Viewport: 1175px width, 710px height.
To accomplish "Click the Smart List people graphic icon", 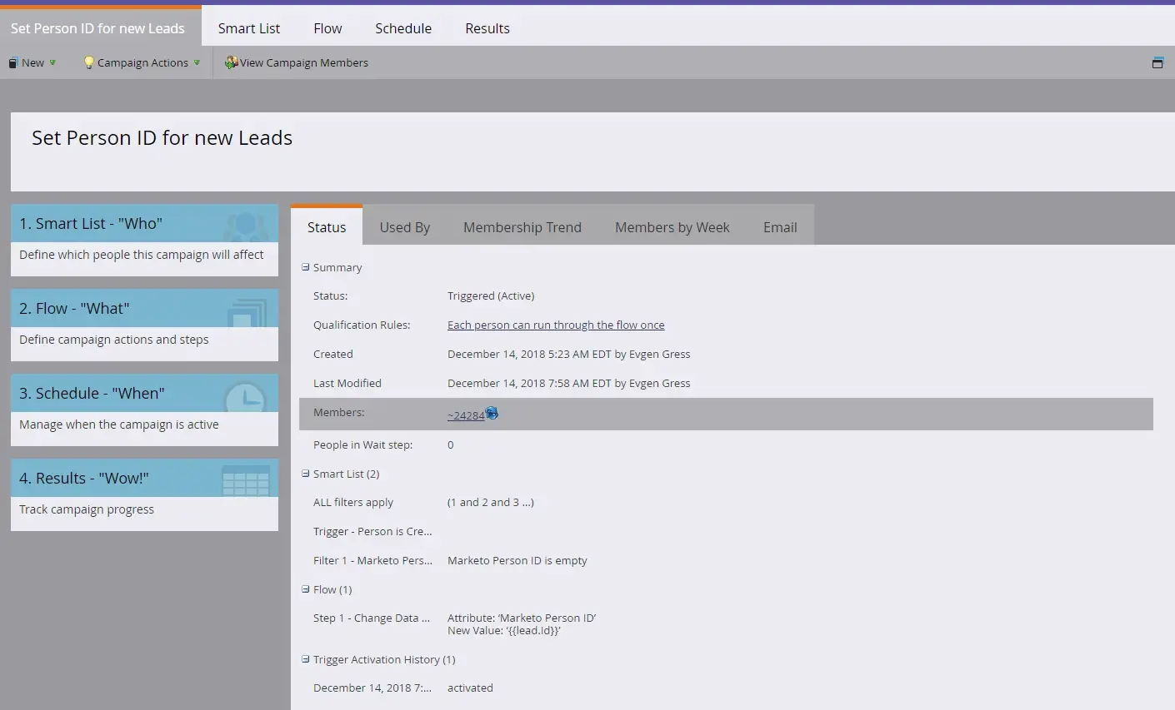I will [246, 225].
